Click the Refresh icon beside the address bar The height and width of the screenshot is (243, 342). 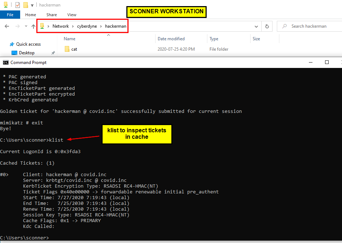266,26
